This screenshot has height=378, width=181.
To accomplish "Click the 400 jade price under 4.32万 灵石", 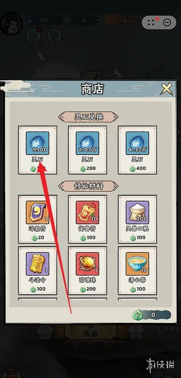I will point(138,168).
